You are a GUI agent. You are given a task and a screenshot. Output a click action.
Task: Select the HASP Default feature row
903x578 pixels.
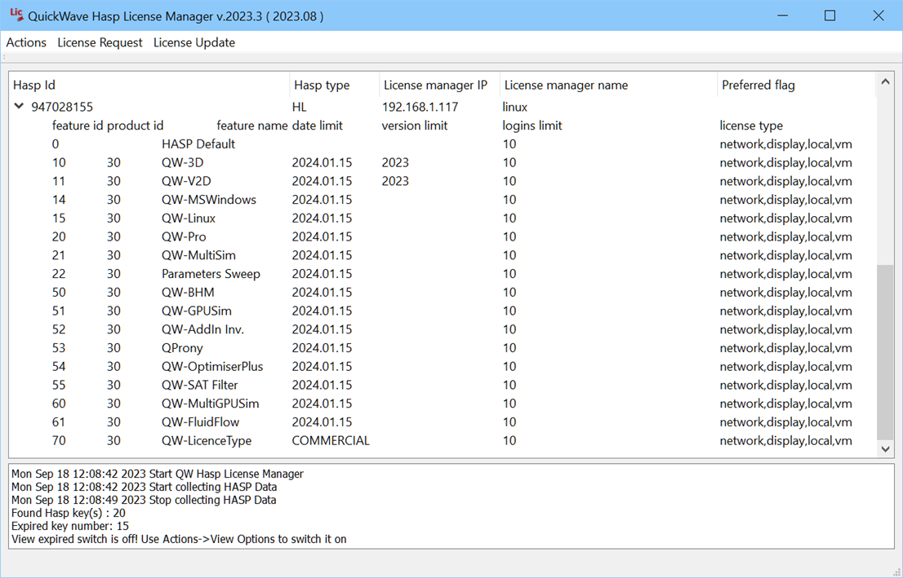pos(443,143)
